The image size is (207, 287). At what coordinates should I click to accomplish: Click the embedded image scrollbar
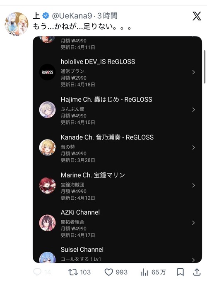click(x=205, y=67)
